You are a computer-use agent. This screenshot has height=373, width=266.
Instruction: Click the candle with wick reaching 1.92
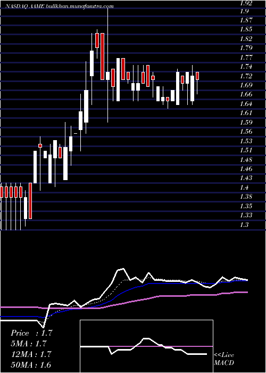coord(107,64)
